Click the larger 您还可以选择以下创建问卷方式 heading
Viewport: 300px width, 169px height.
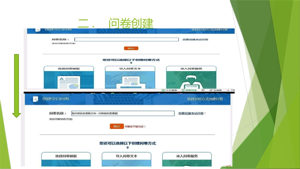tap(128, 143)
